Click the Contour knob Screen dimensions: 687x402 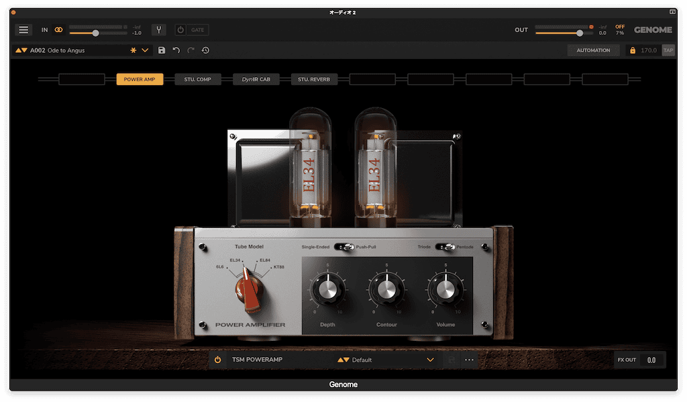tap(386, 289)
